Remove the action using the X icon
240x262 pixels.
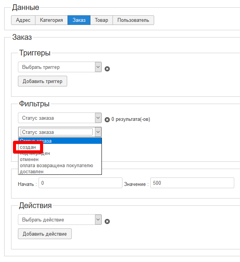tap(107, 221)
